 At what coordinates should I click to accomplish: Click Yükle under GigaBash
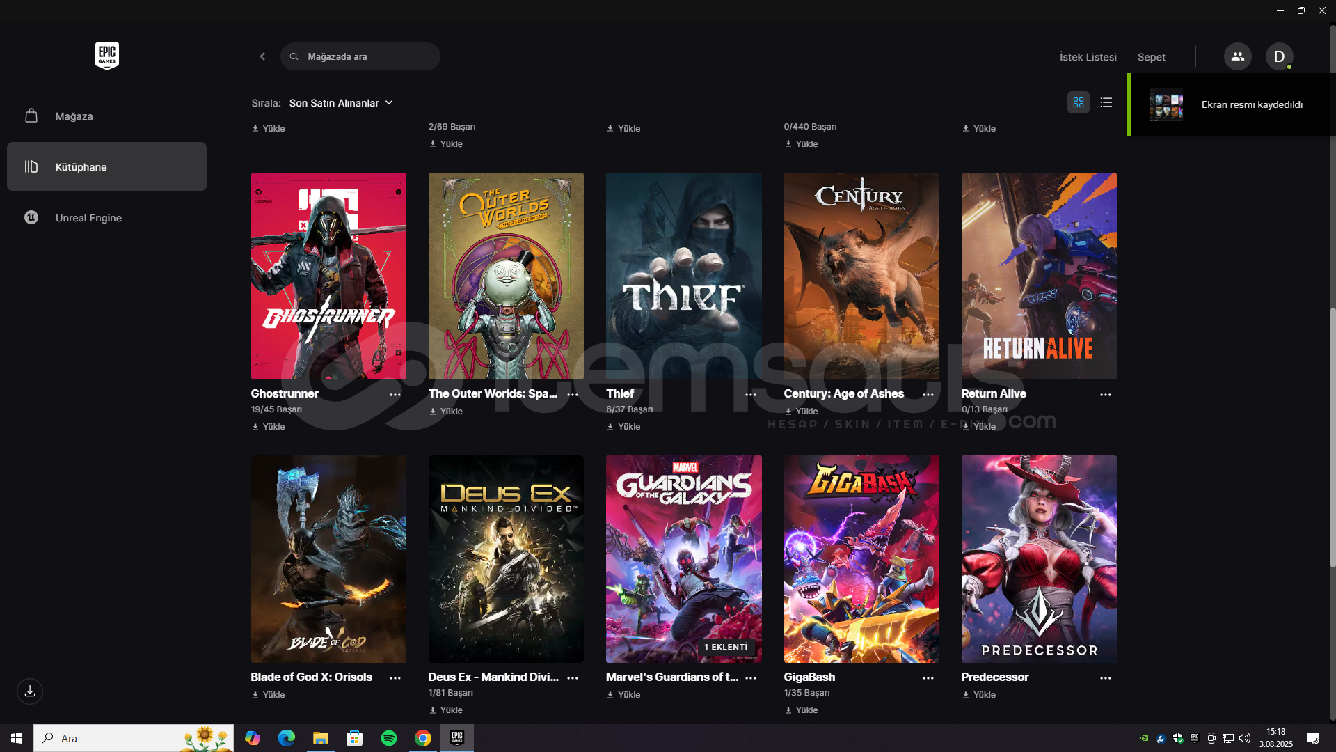[801, 710]
